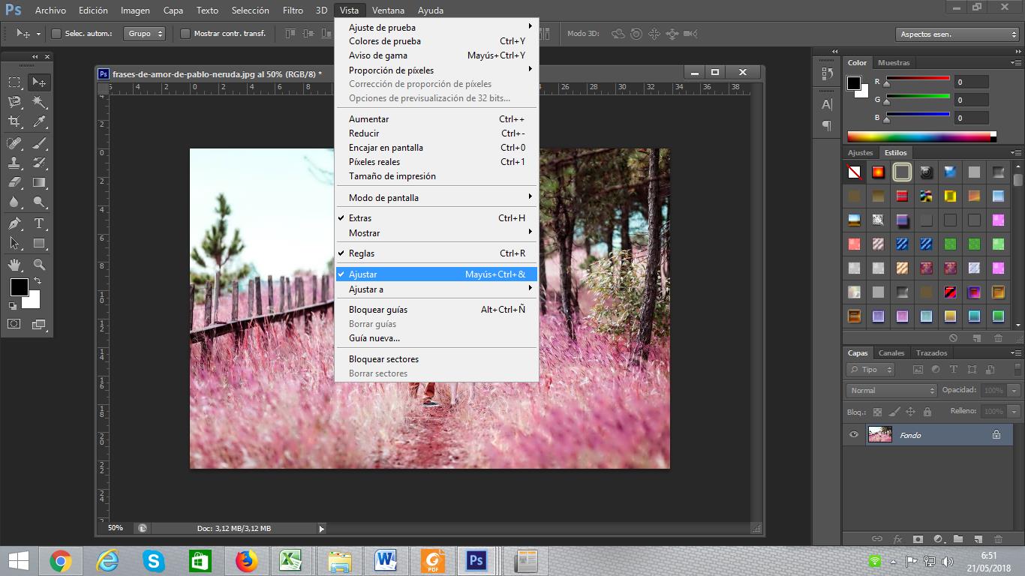Open the Archivo menu
Screen dimensions: 1025x576
tap(50, 10)
